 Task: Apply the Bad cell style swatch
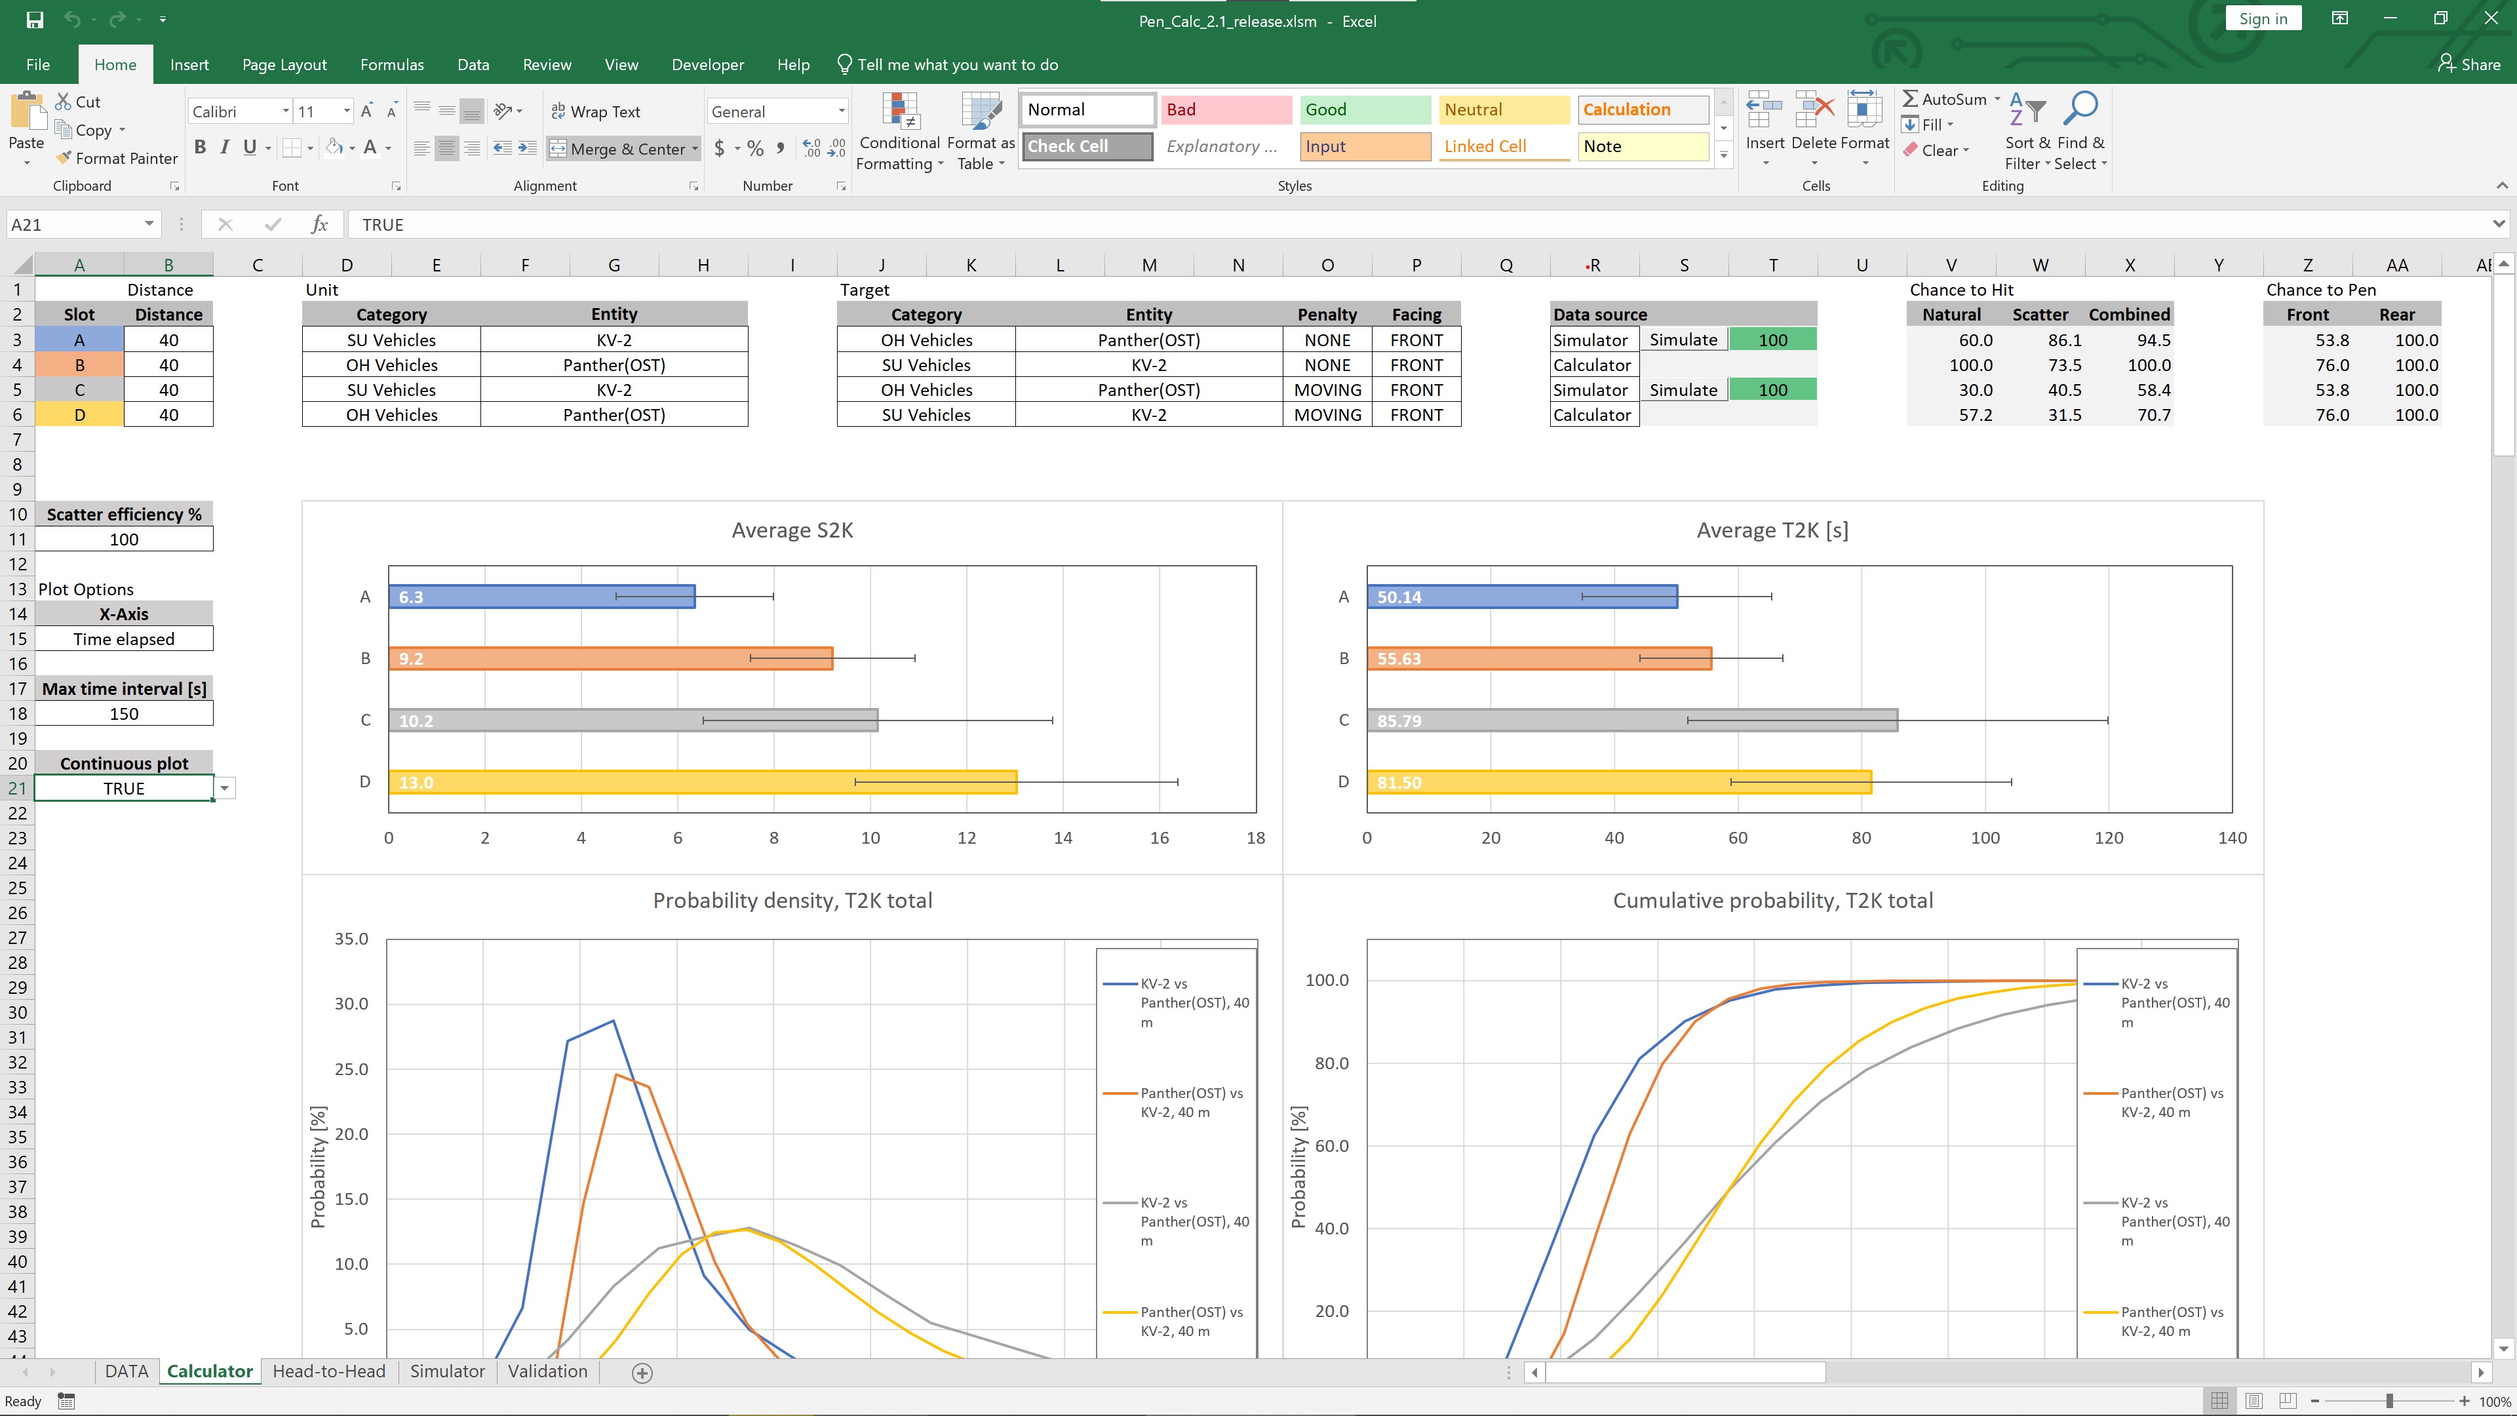pos(1225,109)
